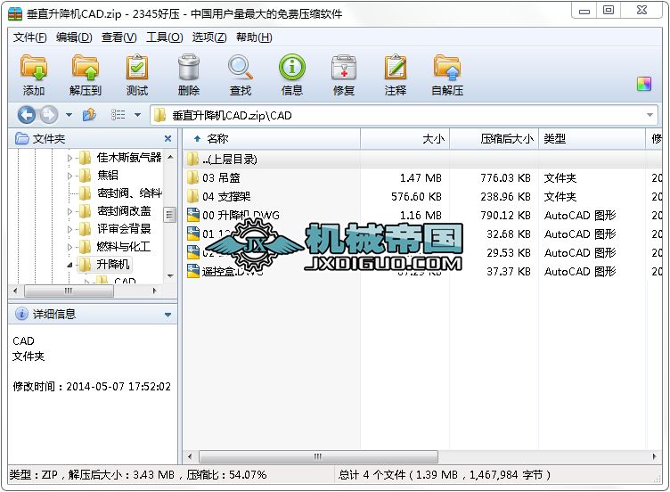Expand the 评审会背景 tree folder
Viewport: 670px width, 492px height.
coord(69,229)
